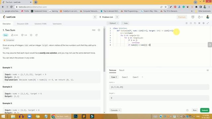
Task: Expand the Console panel
Action: pyautogui.click(x=115, y=110)
